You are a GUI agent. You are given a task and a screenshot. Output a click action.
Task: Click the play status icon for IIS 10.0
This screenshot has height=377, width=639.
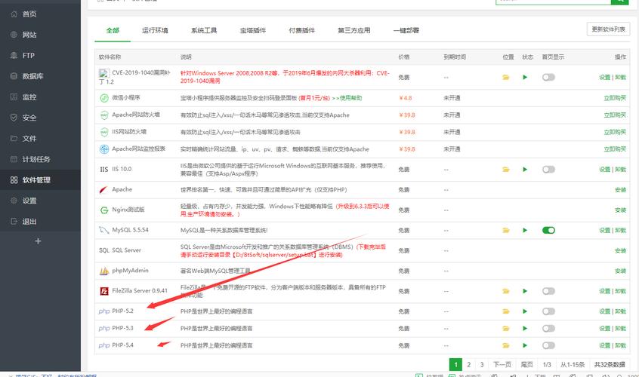coord(525,169)
